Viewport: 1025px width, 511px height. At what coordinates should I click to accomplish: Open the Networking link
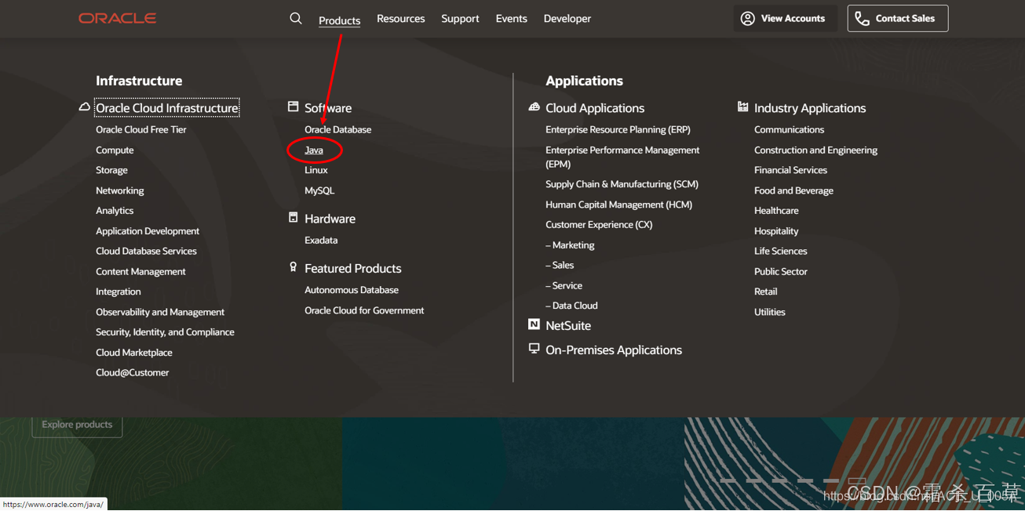(119, 190)
